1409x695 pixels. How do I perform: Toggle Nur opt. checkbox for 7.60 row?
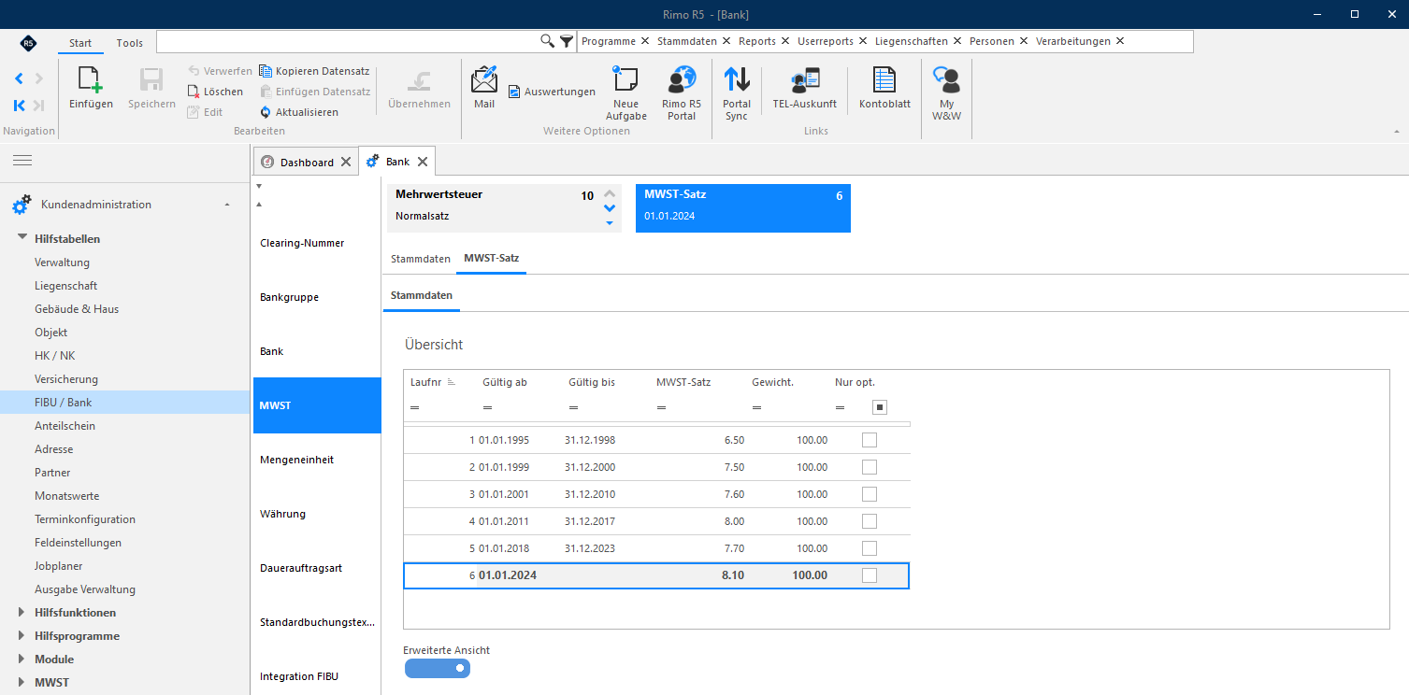tap(870, 494)
